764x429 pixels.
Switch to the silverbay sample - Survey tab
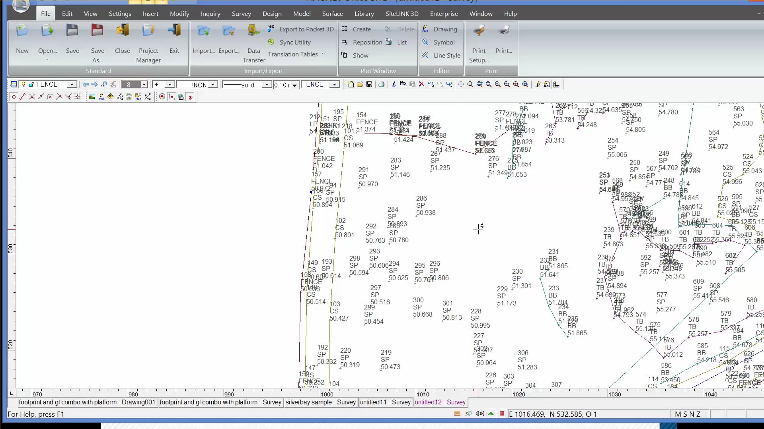tap(321, 402)
